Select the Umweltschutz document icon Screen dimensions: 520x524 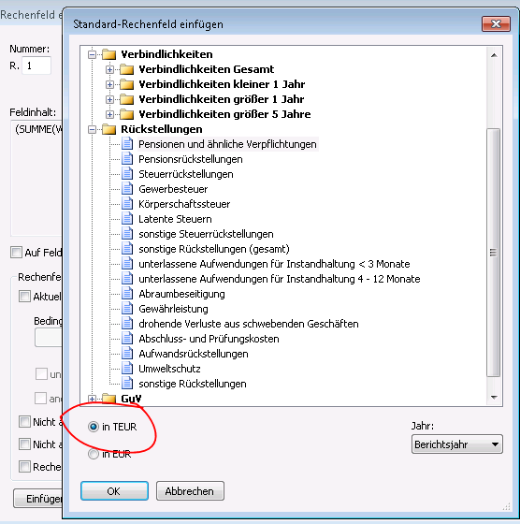(x=127, y=369)
